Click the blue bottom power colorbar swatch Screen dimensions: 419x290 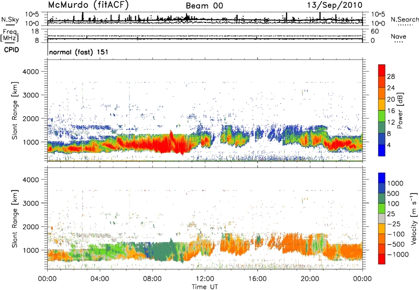tap(382, 150)
